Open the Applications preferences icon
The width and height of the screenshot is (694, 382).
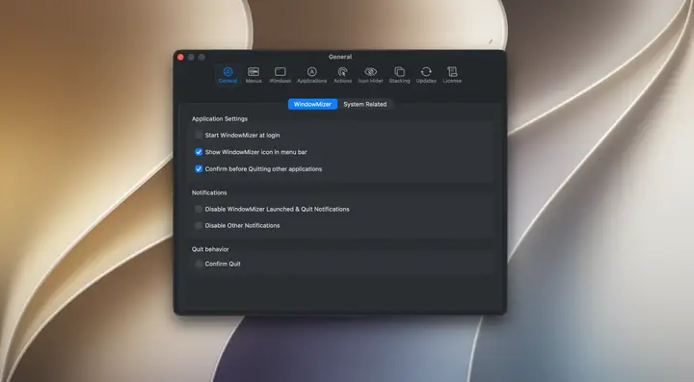(x=312, y=75)
